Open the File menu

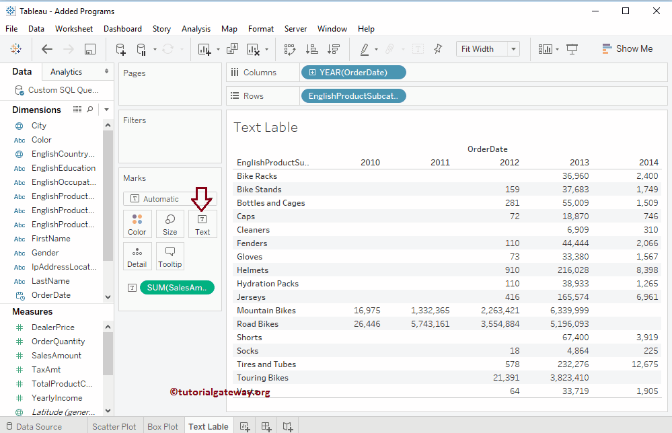(11, 29)
